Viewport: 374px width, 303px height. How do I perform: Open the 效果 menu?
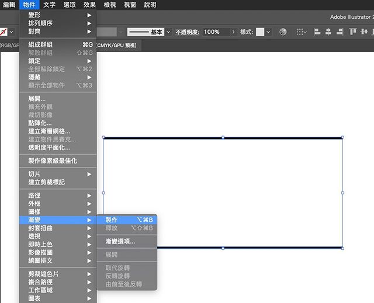pyautogui.click(x=89, y=5)
